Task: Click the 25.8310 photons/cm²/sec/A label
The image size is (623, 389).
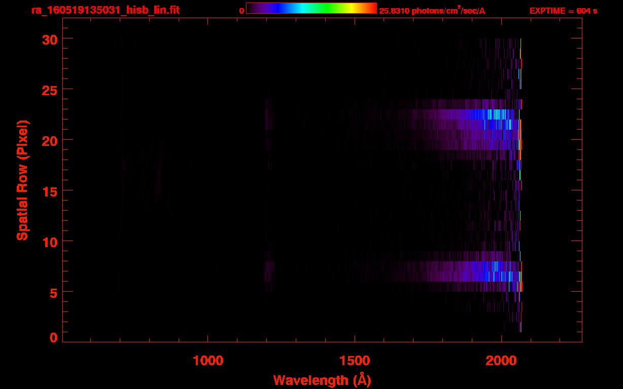Action: [432, 11]
